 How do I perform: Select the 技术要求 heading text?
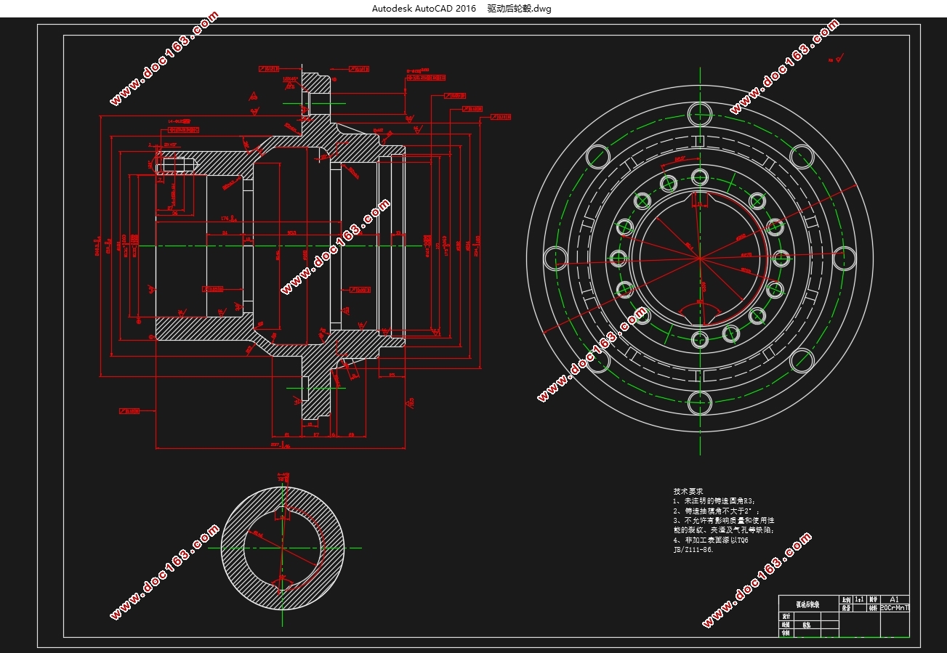coord(688,492)
